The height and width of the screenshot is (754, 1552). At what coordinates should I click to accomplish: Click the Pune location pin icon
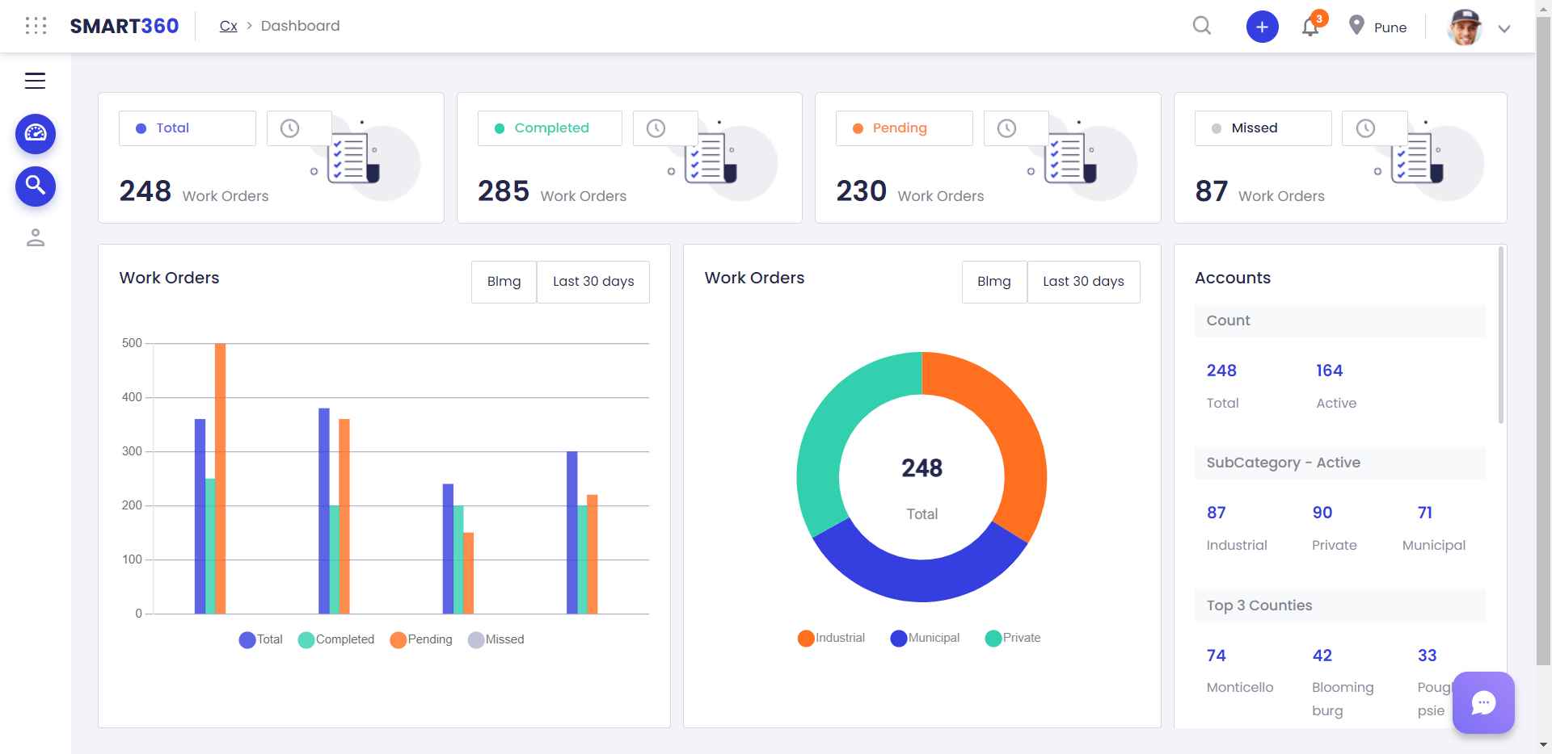1356,26
